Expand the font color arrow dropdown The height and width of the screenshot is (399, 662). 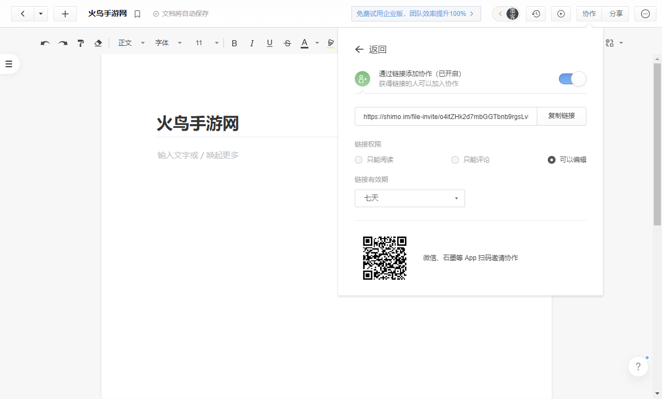pyautogui.click(x=317, y=43)
